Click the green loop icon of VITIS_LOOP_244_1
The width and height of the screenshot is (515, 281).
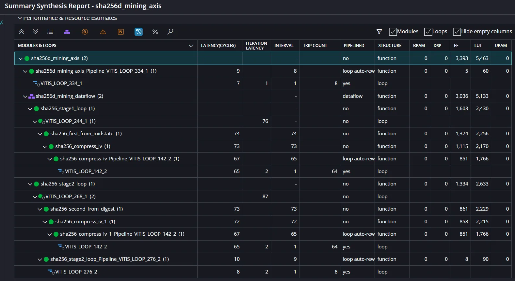41,121
